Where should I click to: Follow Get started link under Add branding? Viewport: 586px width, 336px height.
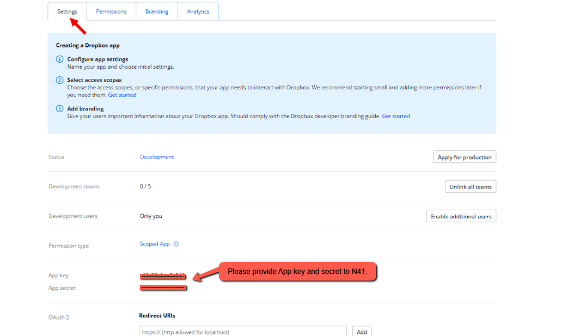pos(396,116)
